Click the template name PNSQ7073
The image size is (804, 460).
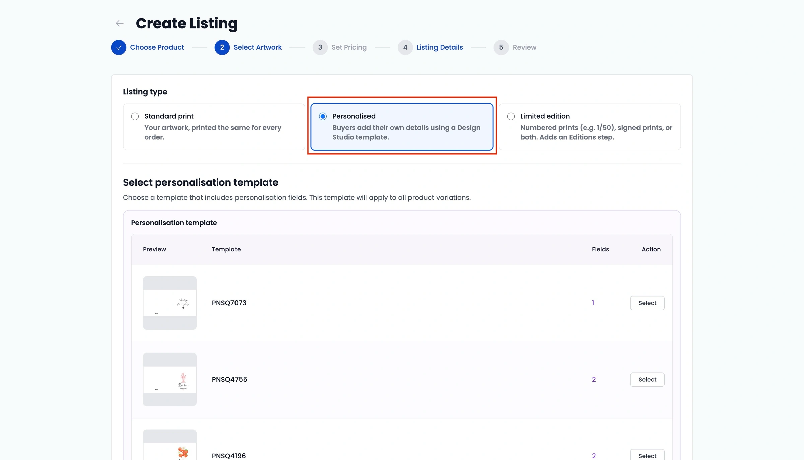coord(229,303)
